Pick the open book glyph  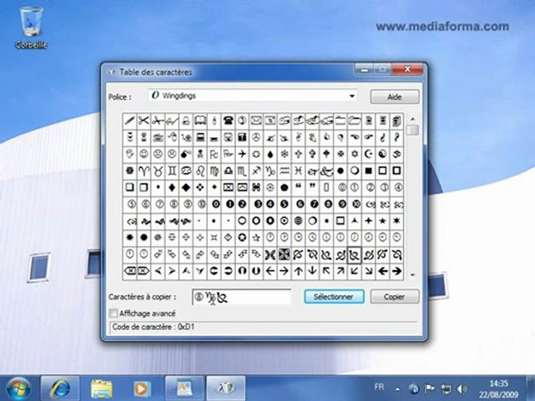[x=200, y=121]
